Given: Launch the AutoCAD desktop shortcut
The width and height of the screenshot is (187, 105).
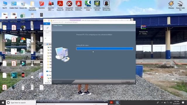Looking at the screenshot, I should pyautogui.click(x=51, y=6).
